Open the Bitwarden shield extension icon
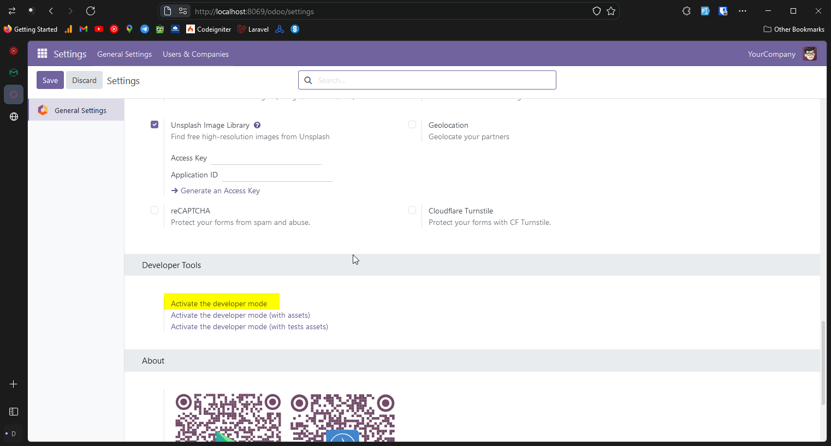This screenshot has width=831, height=446. click(723, 11)
